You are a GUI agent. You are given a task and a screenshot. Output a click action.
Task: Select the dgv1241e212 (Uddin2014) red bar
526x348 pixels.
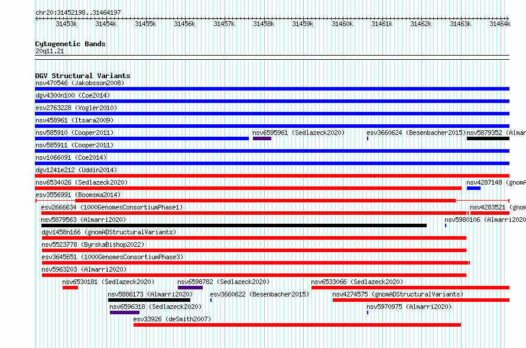(x=272, y=176)
